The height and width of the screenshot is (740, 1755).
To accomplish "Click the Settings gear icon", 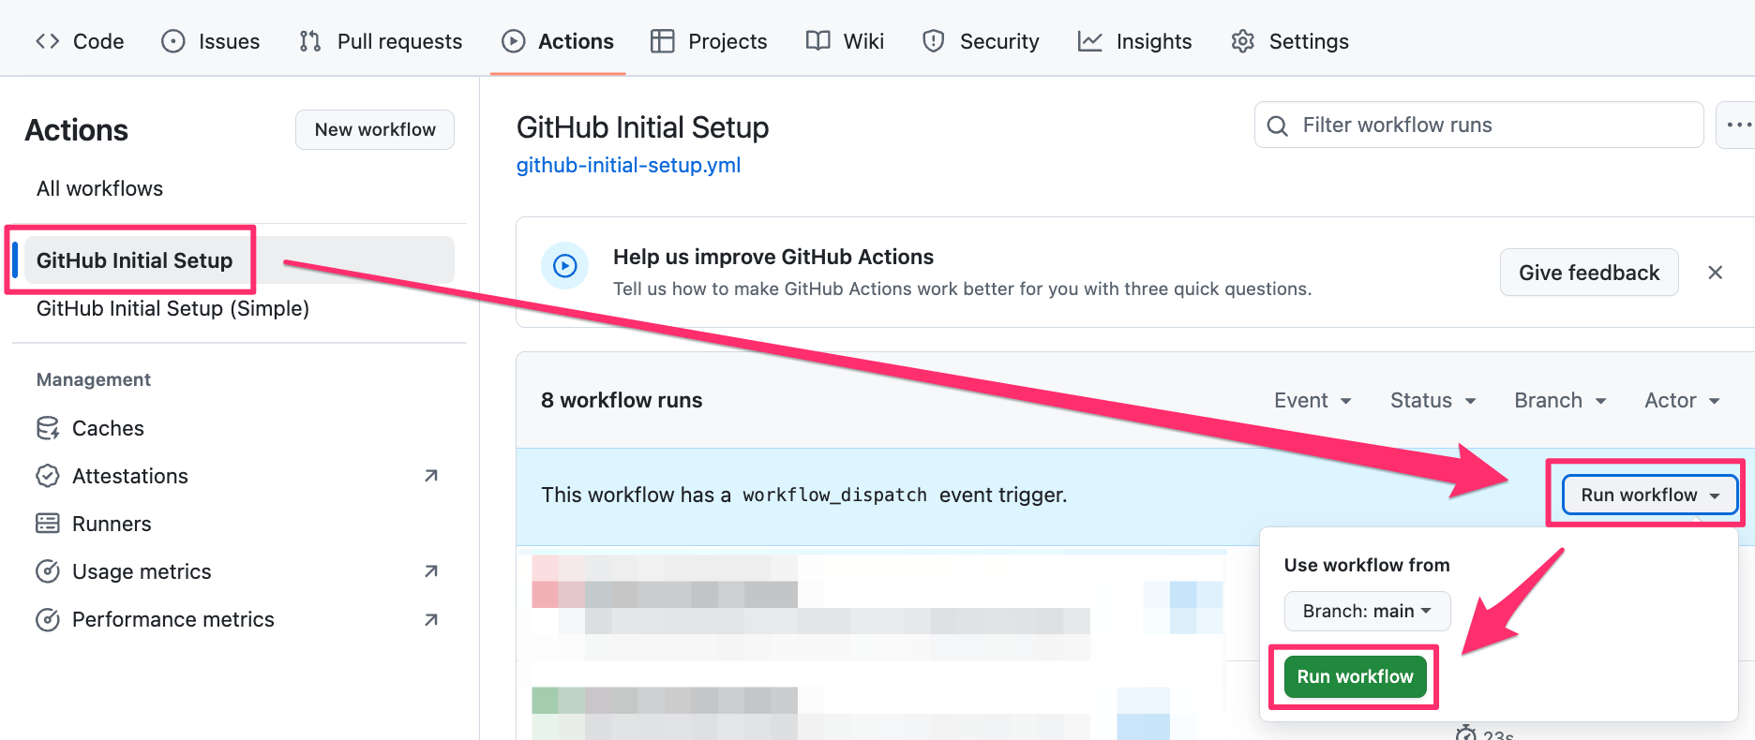I will tap(1243, 41).
